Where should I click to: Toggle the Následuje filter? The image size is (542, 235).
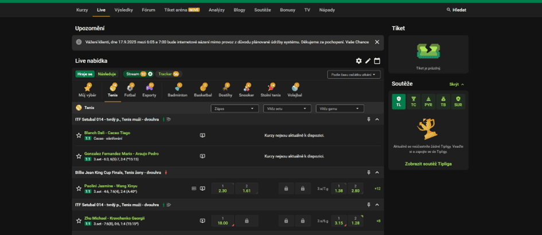coord(107,74)
